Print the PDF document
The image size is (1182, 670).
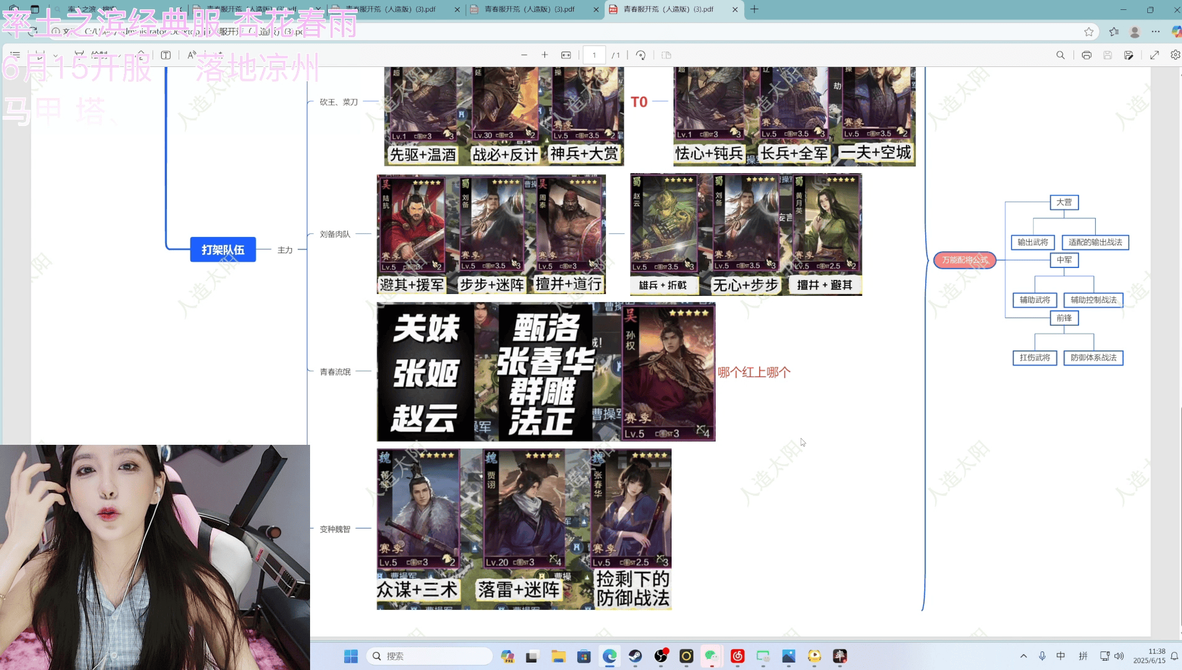(x=1086, y=55)
